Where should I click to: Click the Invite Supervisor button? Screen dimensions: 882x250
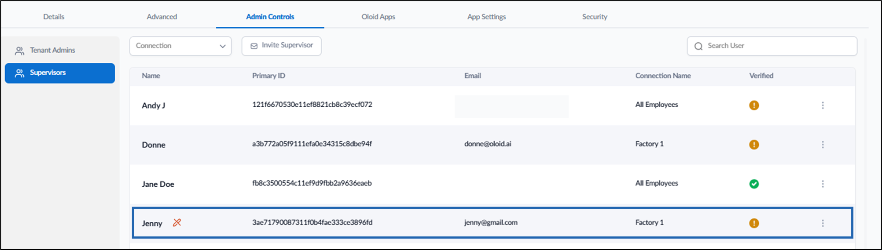(x=282, y=46)
